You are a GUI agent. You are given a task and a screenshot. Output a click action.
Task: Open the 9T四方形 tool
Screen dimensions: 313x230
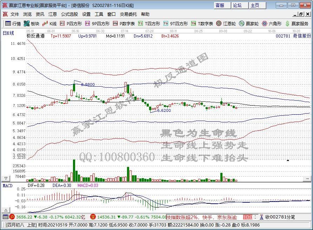click(175, 23)
